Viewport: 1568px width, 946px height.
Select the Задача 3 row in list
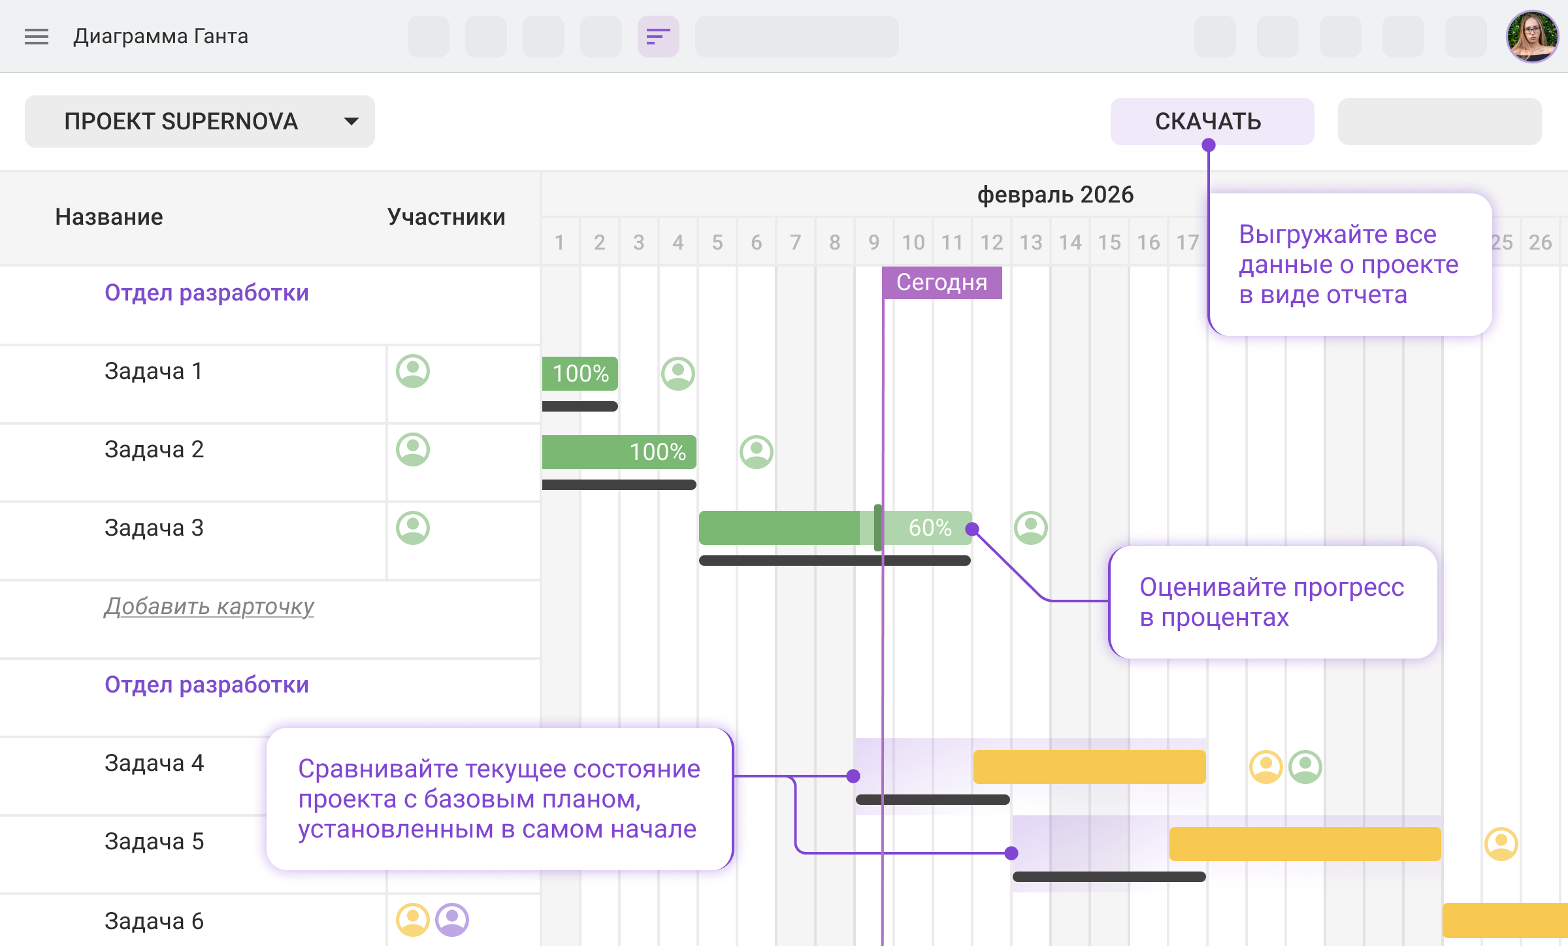[x=154, y=528]
